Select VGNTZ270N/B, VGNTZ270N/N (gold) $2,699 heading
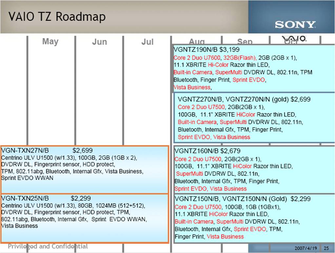335x253 pixels. tap(244, 99)
